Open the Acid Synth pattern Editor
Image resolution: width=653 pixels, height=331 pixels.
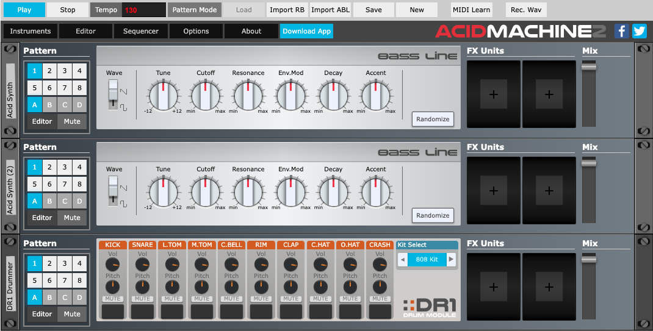42,121
